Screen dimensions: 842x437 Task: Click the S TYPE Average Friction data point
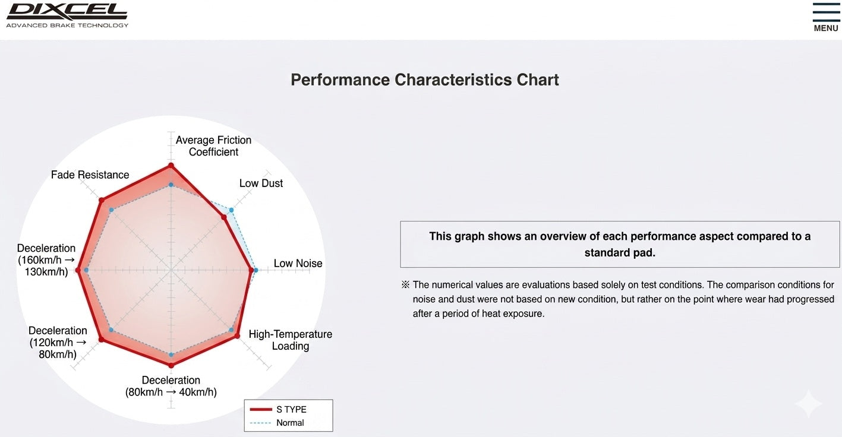pyautogui.click(x=171, y=165)
